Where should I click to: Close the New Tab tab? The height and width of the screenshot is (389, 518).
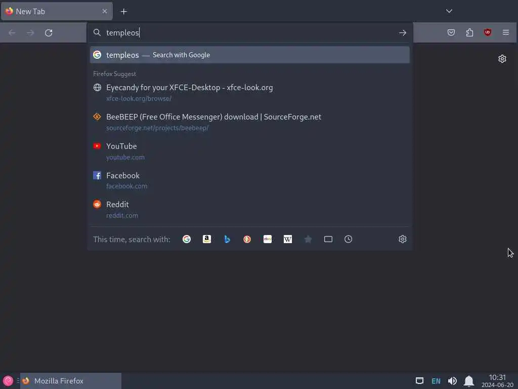pyautogui.click(x=105, y=11)
